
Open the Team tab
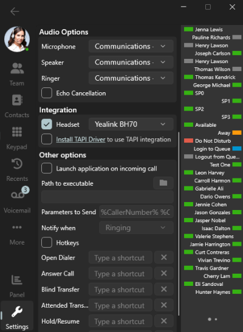tap(17, 74)
